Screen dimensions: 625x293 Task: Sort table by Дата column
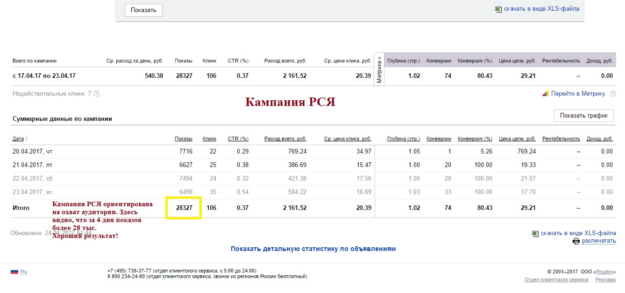pyautogui.click(x=18, y=139)
